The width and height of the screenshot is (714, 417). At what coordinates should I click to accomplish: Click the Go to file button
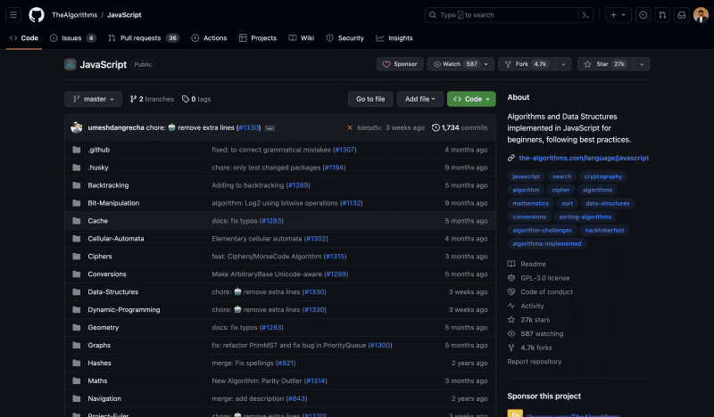click(370, 99)
